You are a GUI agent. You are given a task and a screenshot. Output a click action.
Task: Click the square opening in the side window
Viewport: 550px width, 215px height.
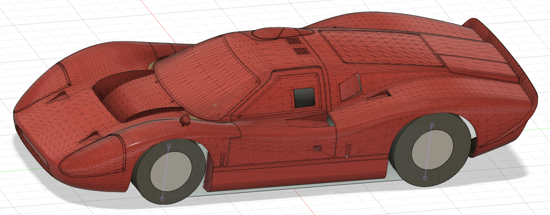tap(304, 98)
